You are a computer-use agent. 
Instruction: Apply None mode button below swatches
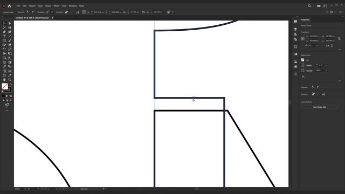click(10, 96)
